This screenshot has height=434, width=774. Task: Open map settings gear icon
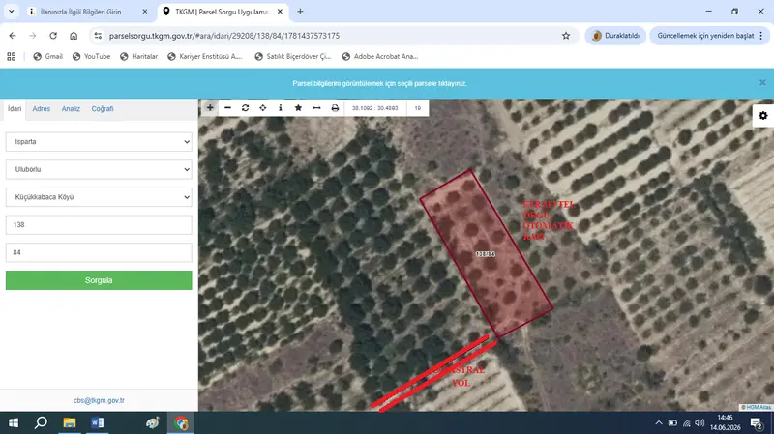point(763,115)
